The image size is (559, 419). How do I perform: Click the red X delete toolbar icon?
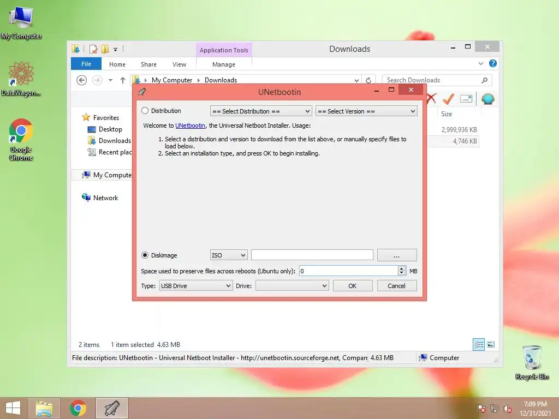coord(431,99)
